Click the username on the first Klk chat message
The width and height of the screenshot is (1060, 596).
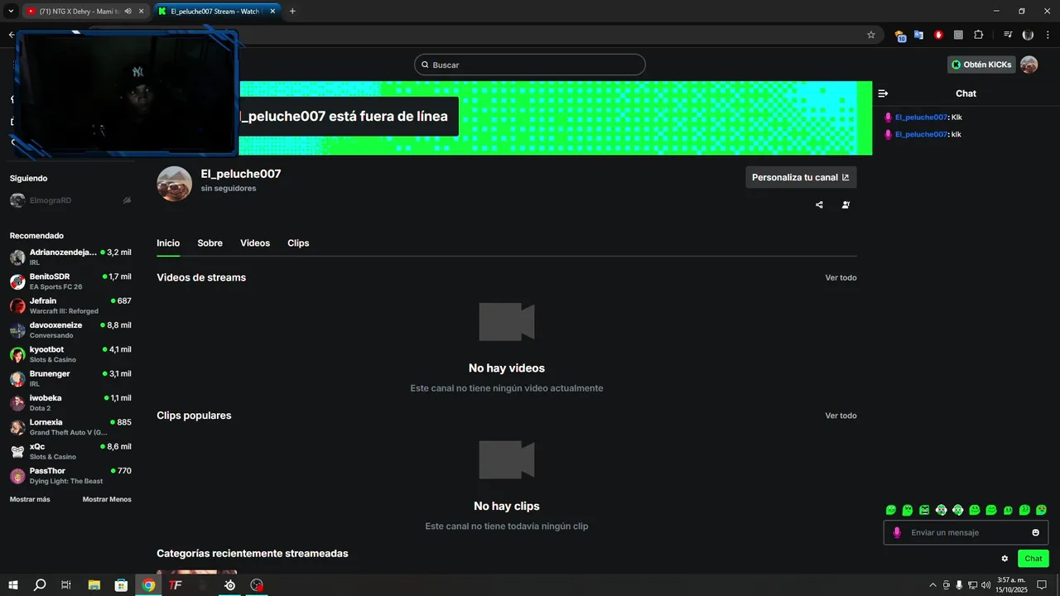[x=921, y=118]
